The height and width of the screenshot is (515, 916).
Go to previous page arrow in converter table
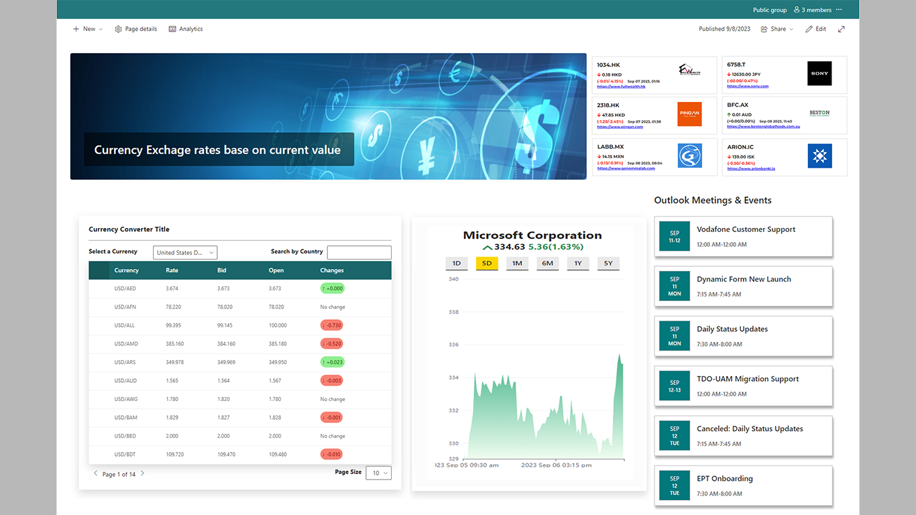[95, 473]
